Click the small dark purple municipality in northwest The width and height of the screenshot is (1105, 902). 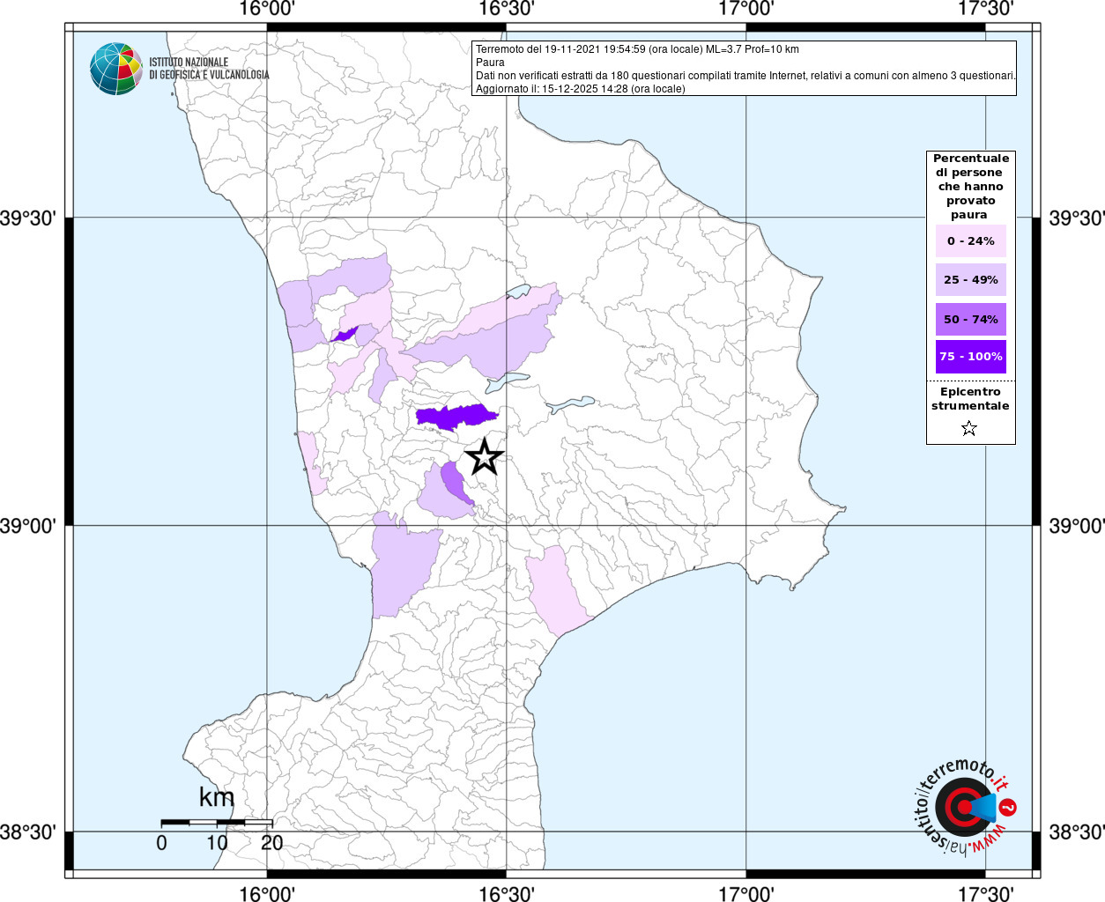[344, 335]
